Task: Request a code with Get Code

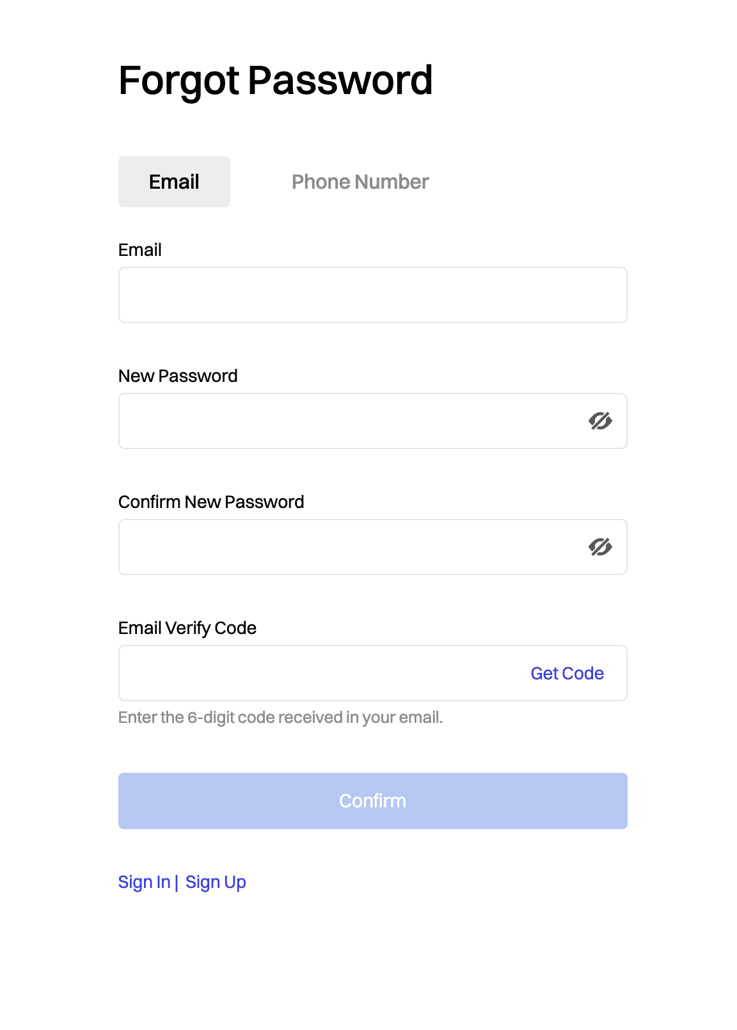Action: click(x=567, y=673)
